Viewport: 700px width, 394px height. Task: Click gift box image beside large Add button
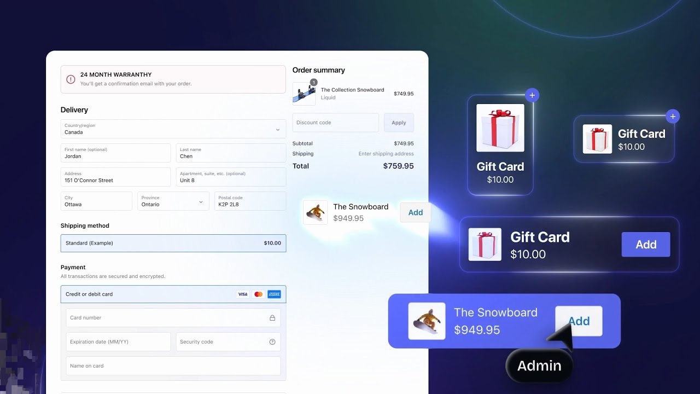(485, 245)
